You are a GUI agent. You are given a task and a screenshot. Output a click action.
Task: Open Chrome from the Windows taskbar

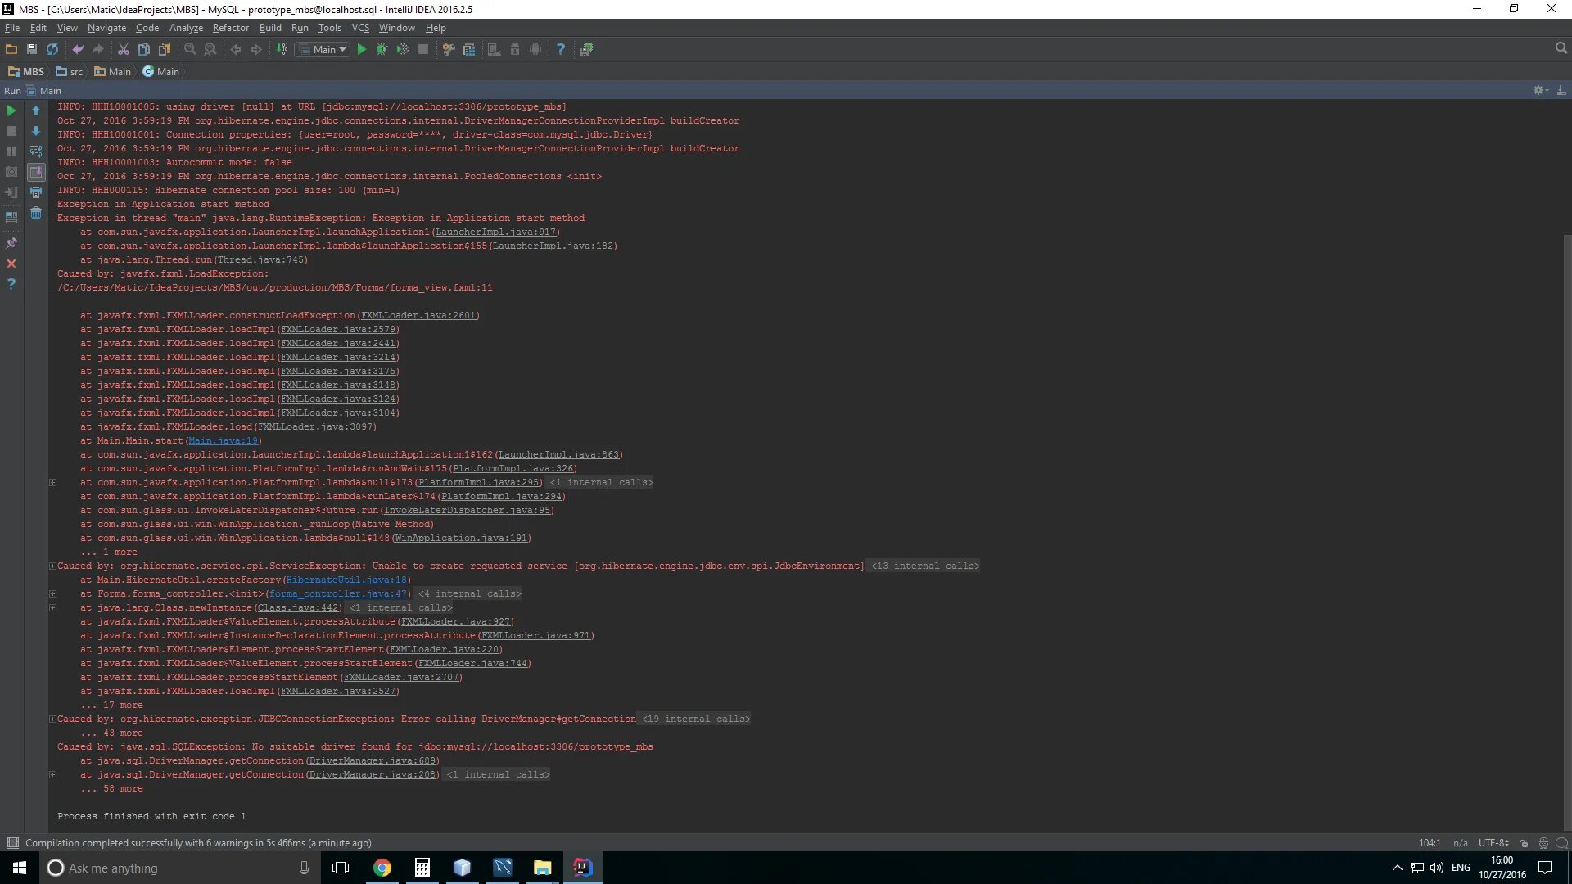point(382,868)
